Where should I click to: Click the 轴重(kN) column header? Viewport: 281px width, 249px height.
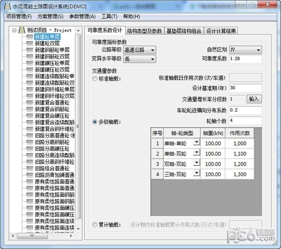click(213, 133)
